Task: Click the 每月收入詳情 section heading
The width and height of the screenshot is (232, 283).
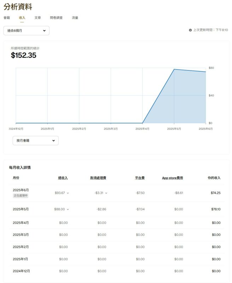Action: [x=20, y=168]
